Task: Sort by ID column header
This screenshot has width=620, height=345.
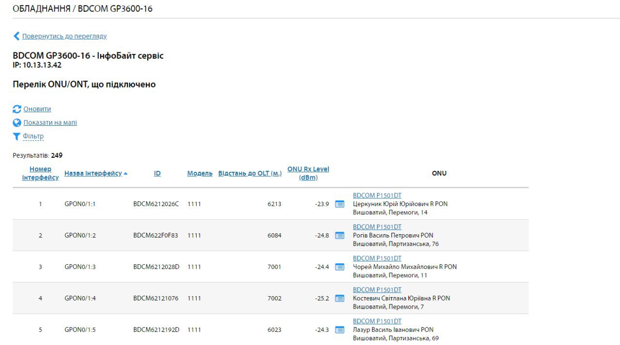Action: click(x=157, y=173)
